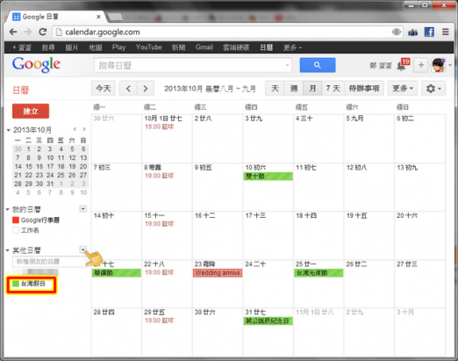The width and height of the screenshot is (458, 361).
Task: Click the plus share button near avatar
Action: pyautogui.click(x=421, y=65)
